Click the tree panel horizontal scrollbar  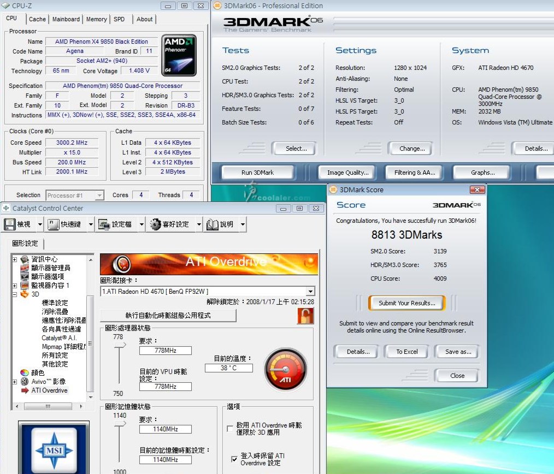[49, 406]
